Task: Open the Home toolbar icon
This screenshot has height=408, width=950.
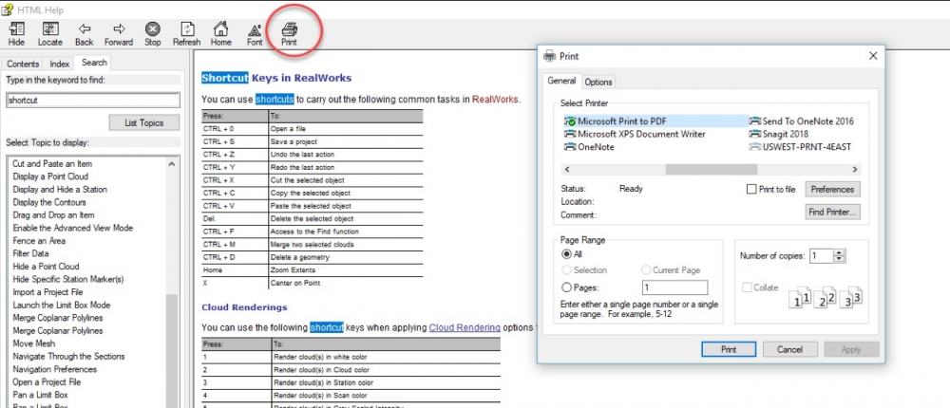Action: pyautogui.click(x=220, y=33)
